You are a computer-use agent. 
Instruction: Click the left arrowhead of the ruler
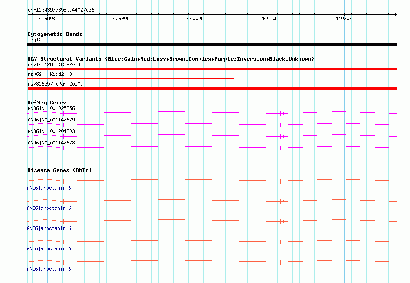[x=29, y=14]
